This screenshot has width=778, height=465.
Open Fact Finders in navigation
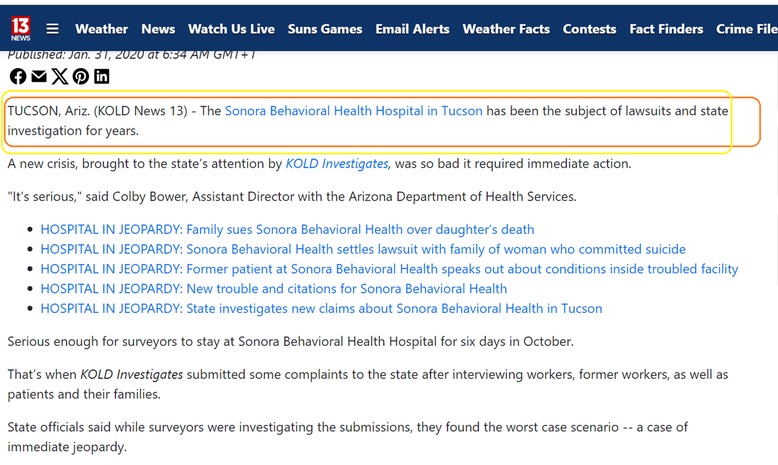pyautogui.click(x=666, y=29)
